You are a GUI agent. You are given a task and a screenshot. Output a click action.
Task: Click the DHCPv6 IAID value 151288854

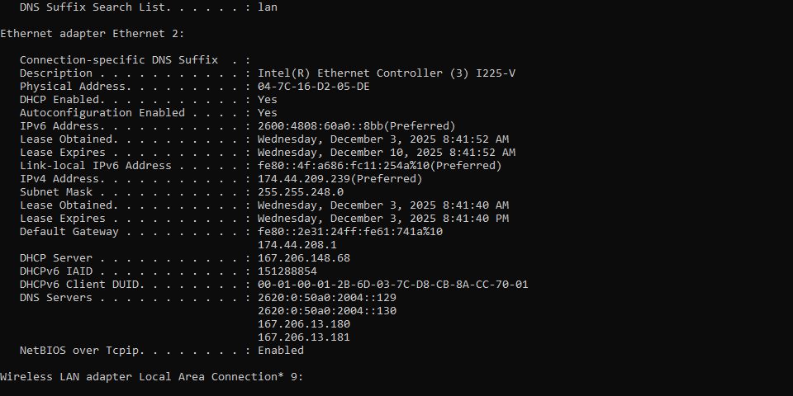tap(287, 271)
